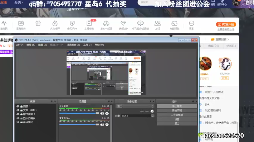Add a scene transition with plus icon
254x142 pixels.
[142, 111]
